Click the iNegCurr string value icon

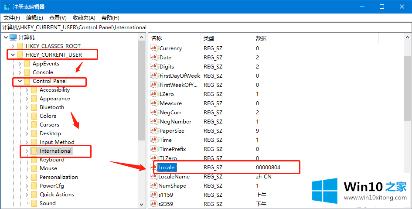154,112
